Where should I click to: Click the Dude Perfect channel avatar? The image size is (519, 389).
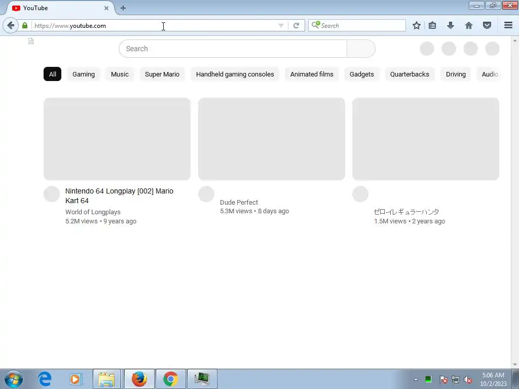coord(206,194)
